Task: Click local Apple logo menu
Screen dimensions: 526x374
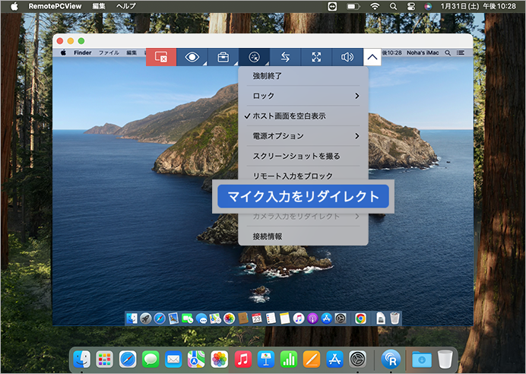Action: click(14, 6)
